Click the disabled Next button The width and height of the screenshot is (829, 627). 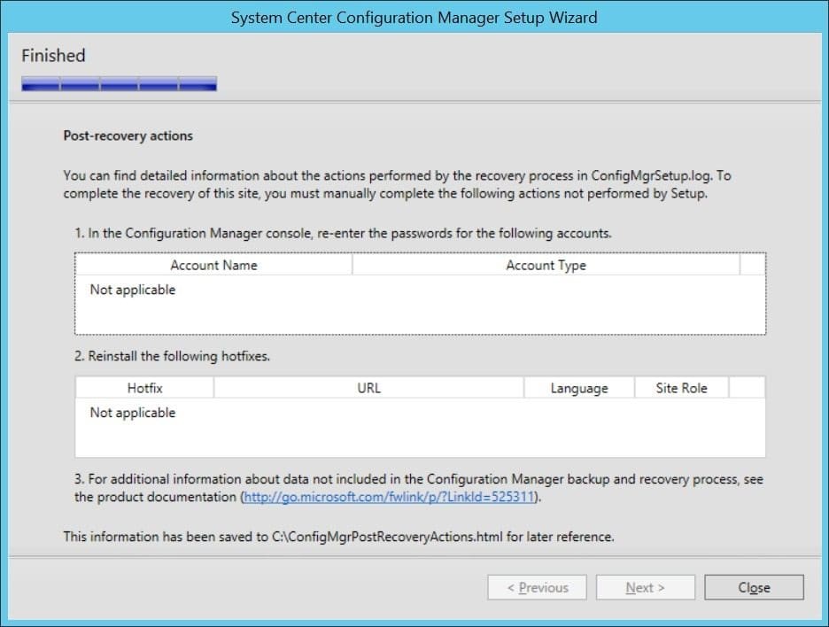[x=645, y=587]
